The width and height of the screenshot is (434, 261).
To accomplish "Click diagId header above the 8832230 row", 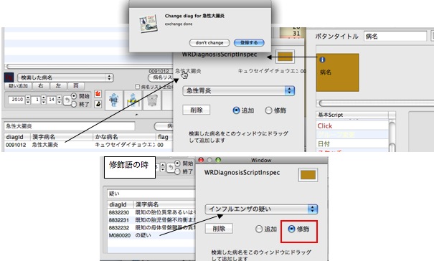I will coord(120,204).
